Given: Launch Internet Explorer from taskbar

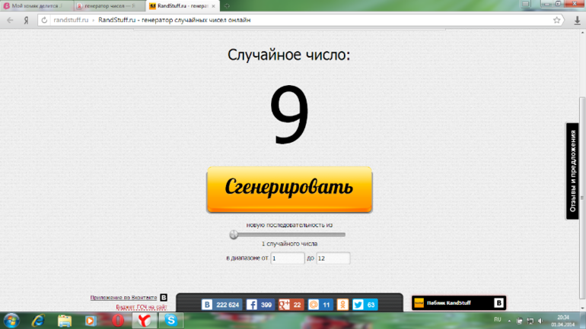Looking at the screenshot, I should click(38, 321).
